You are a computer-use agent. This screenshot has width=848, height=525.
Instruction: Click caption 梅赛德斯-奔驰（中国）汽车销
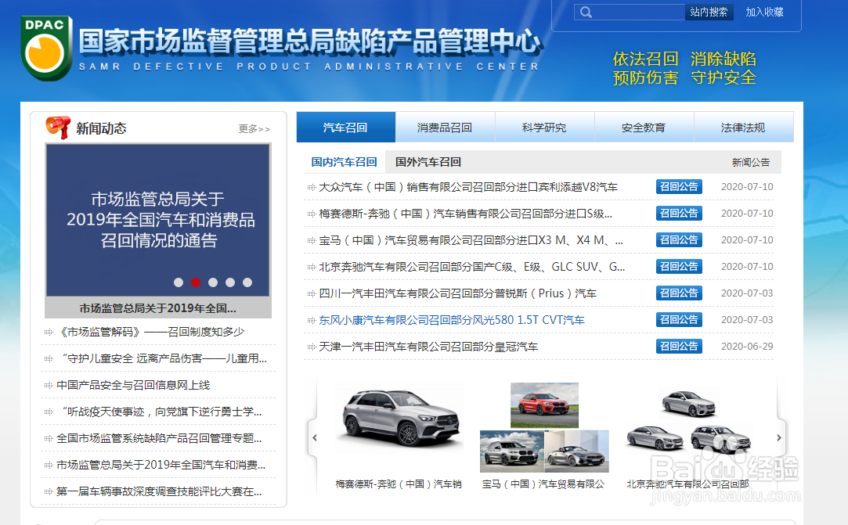[x=399, y=484]
